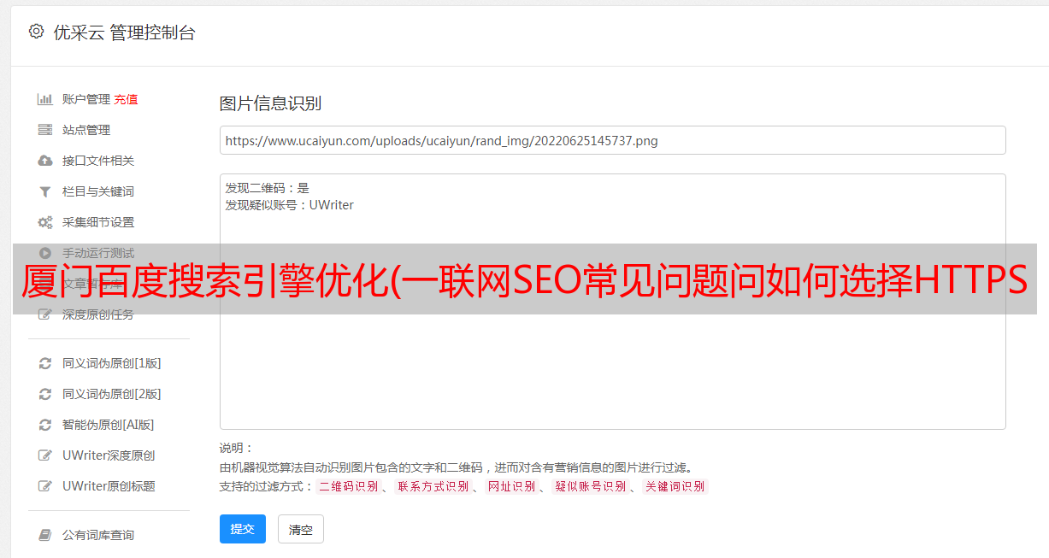
Task: Click the 优采云 管理控制台 title
Action: tap(124, 32)
